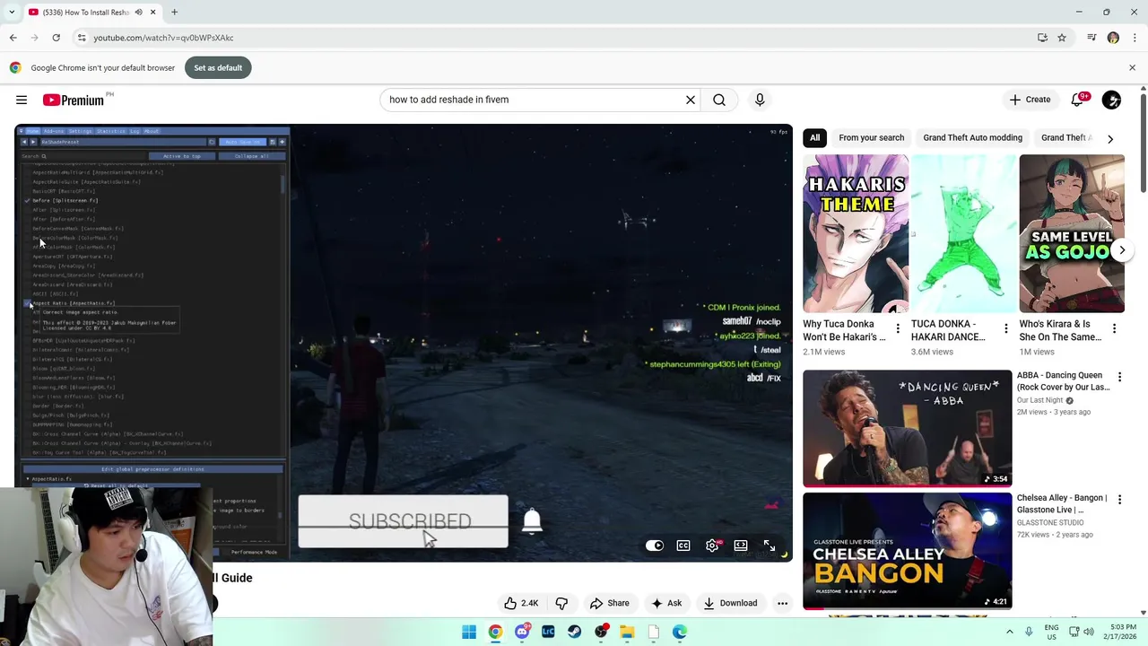The image size is (1148, 646).
Task: Enter fullscreen on the video player
Action: pyautogui.click(x=770, y=546)
